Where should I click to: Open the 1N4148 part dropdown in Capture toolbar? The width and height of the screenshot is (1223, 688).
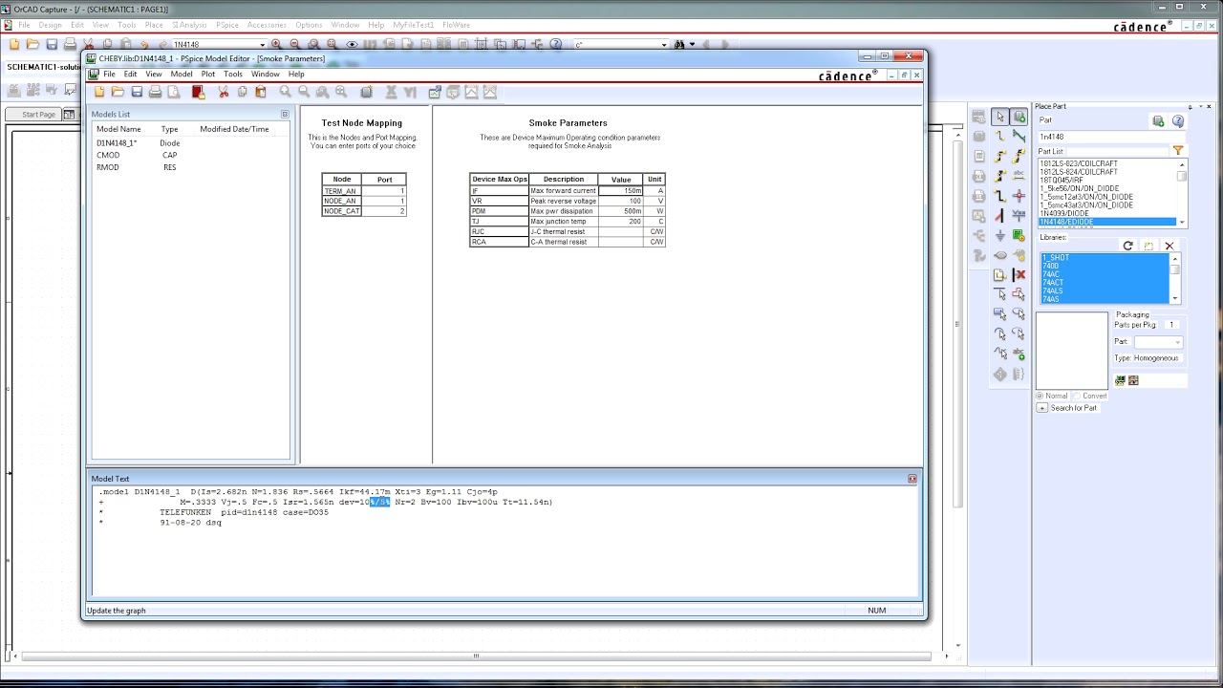263,45
